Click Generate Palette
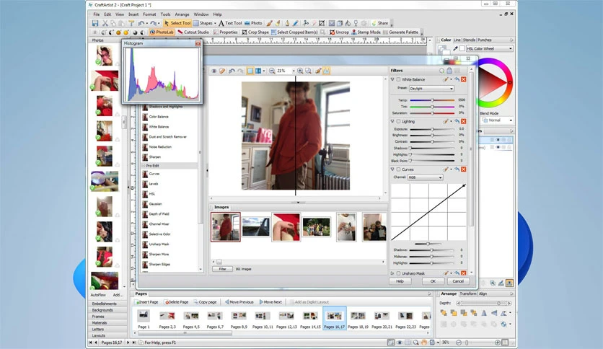This screenshot has height=349, width=603. pos(400,32)
